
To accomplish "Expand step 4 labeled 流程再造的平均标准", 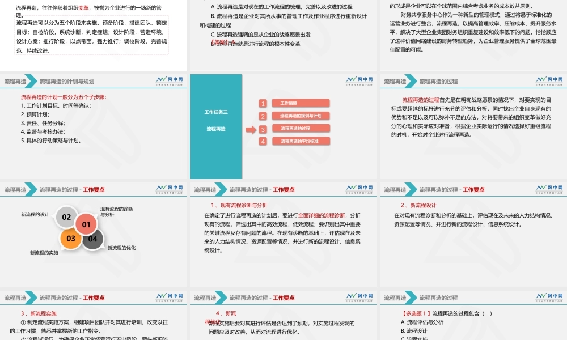I will 300,141.
